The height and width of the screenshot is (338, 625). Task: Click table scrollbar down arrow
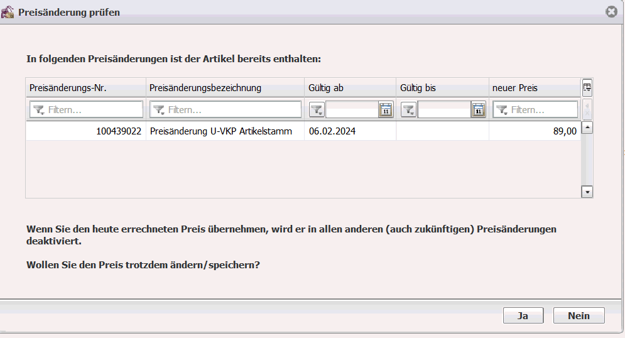click(x=587, y=192)
